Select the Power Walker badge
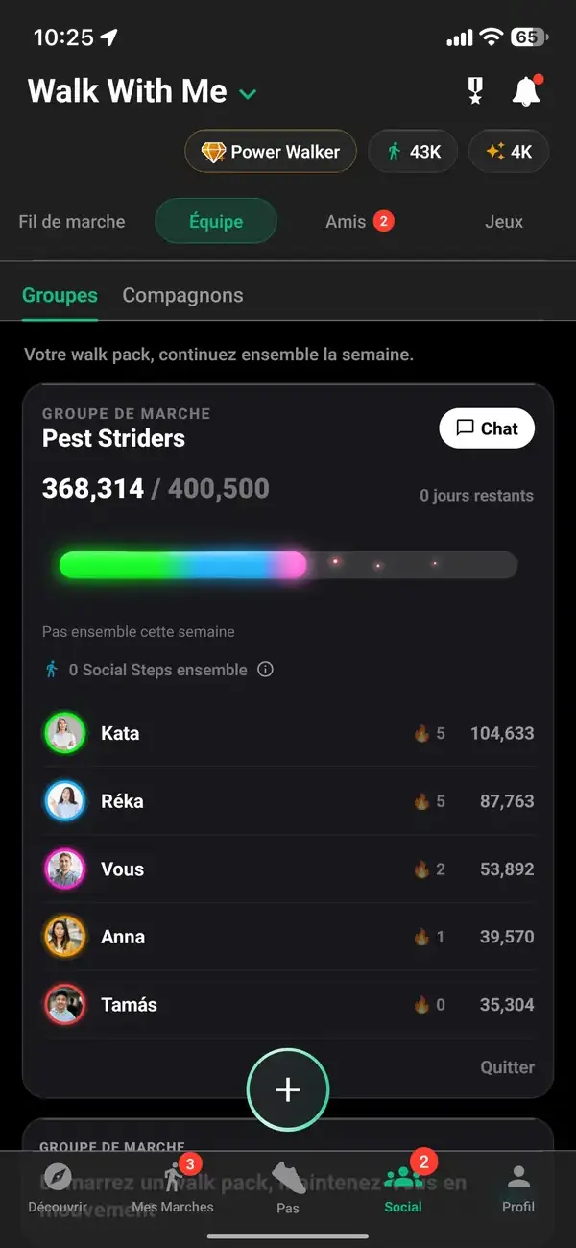The image size is (576, 1248). tap(271, 152)
